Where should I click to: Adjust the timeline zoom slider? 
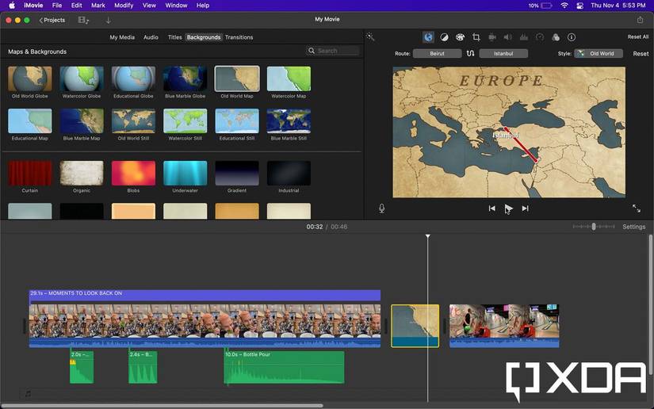(594, 227)
